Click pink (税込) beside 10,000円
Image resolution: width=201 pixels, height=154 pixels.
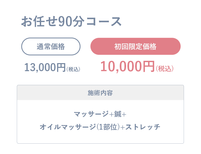(x=165, y=68)
